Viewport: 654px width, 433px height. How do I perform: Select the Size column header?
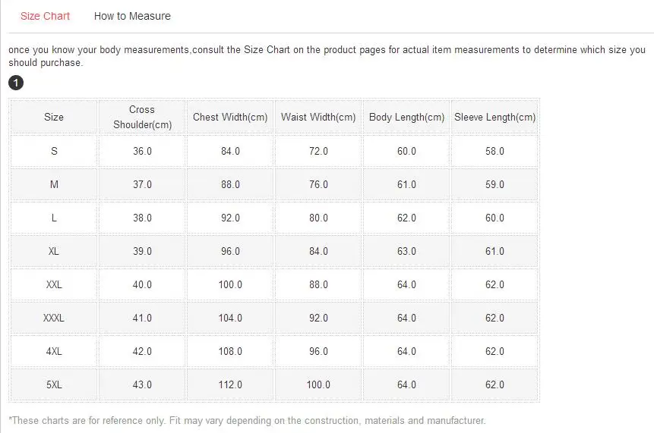(54, 118)
